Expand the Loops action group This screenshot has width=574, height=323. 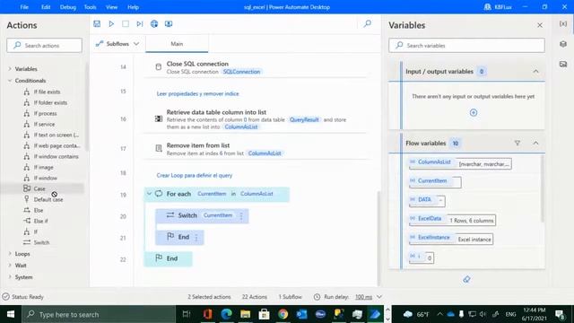pyautogui.click(x=10, y=254)
